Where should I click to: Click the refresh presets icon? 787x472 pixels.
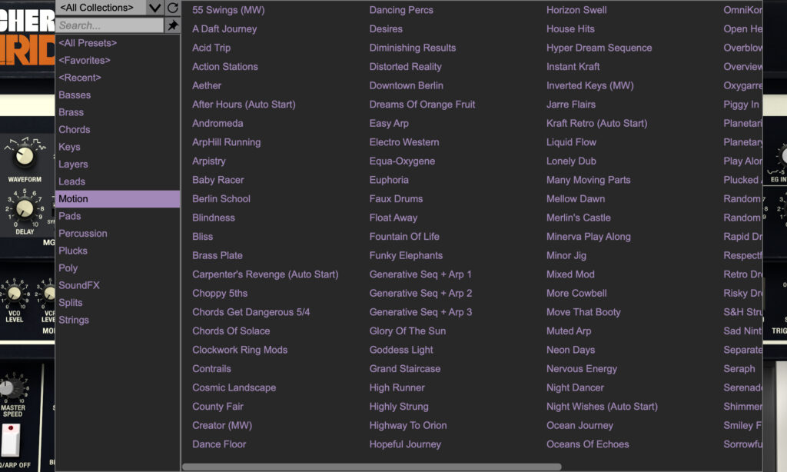(x=173, y=8)
